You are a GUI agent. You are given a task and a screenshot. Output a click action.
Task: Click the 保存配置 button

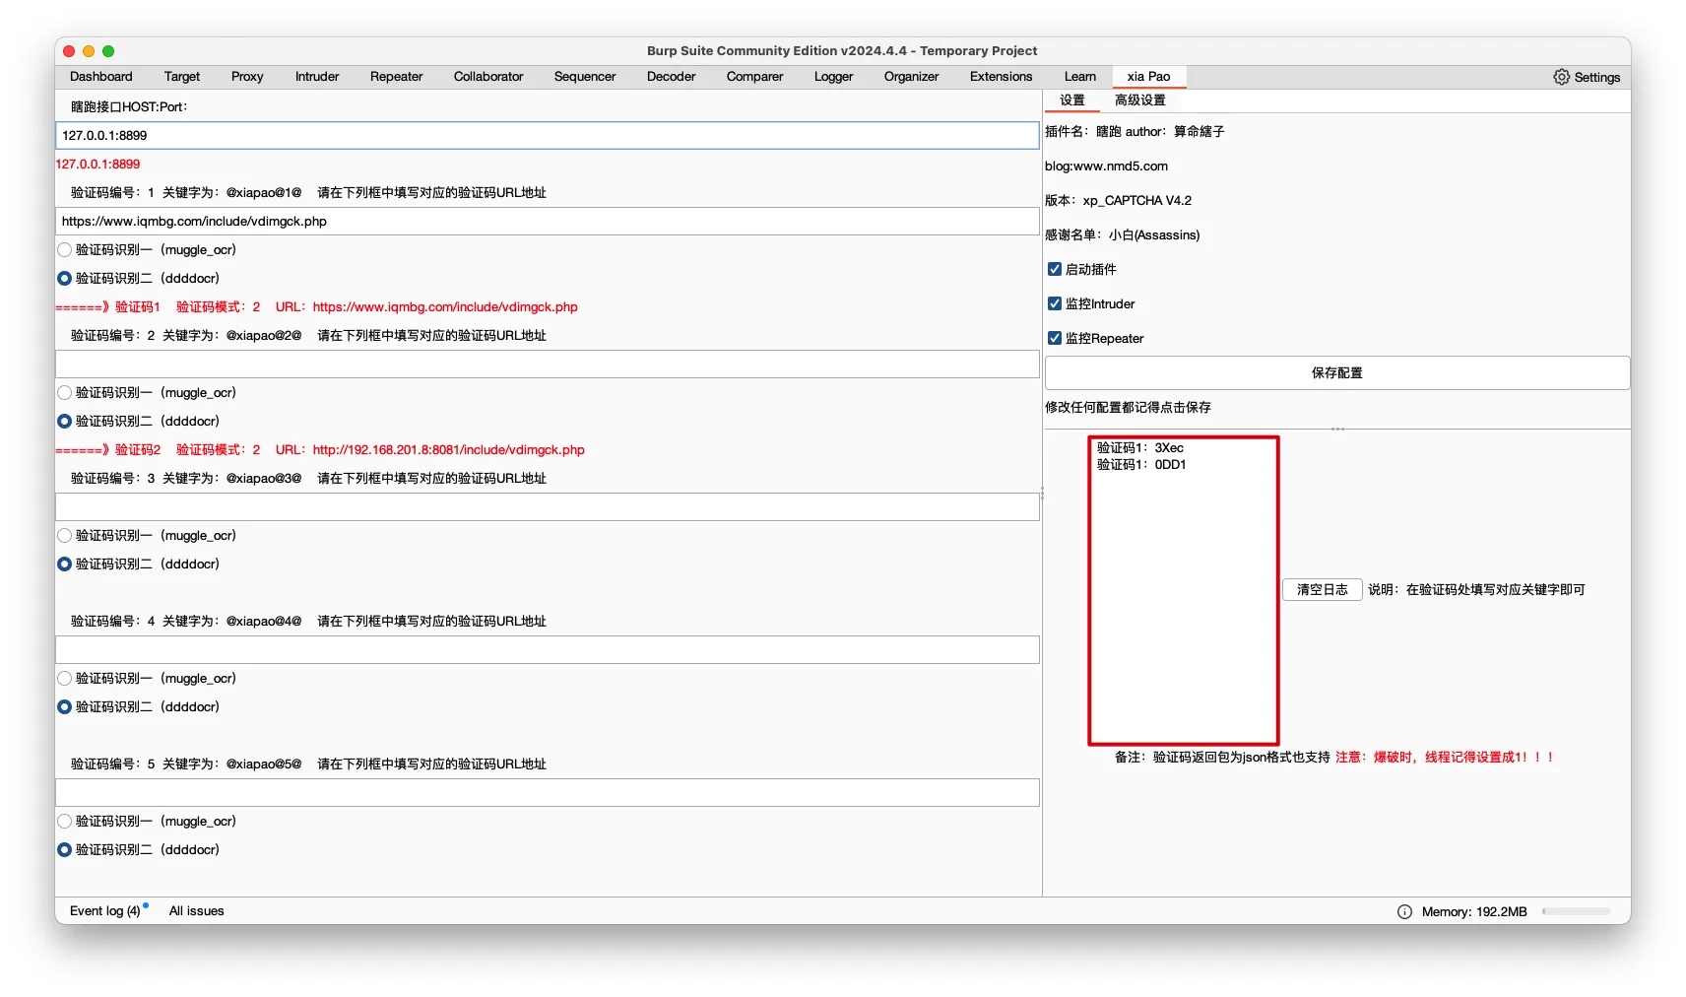point(1336,373)
